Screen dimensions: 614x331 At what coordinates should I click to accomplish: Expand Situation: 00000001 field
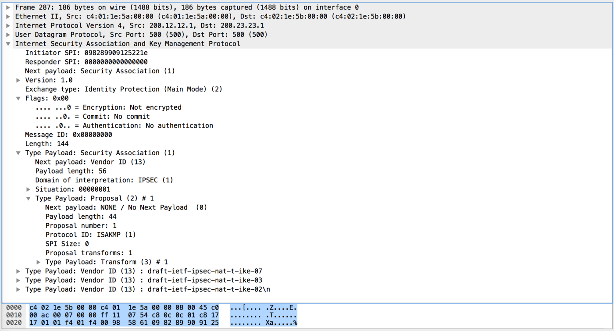28,189
